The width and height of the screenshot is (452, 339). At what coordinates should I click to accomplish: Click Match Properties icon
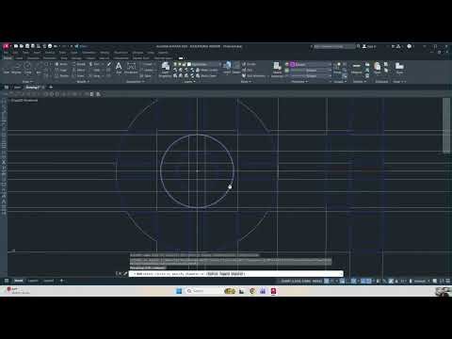point(277,69)
